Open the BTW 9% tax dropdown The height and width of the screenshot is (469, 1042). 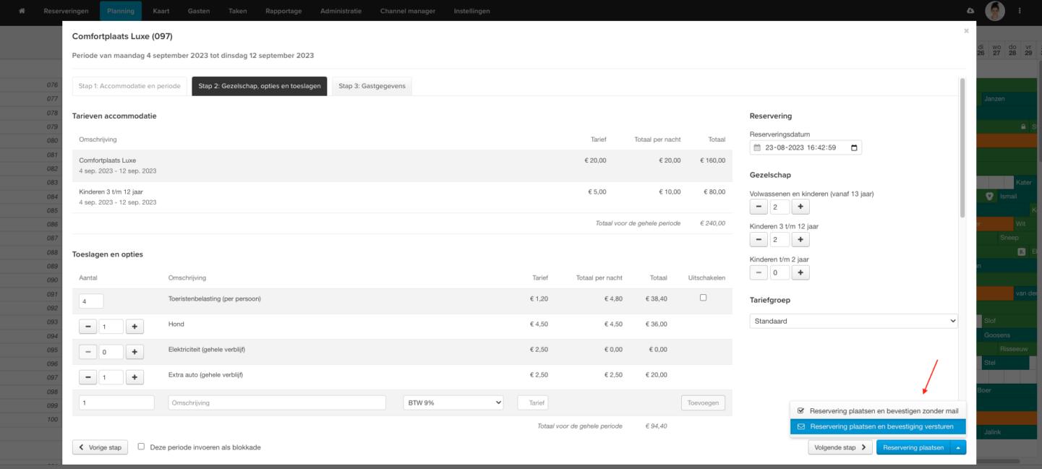[453, 403]
